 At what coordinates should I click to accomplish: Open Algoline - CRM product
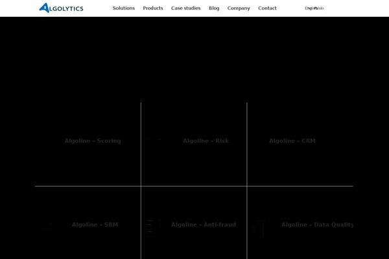[292, 141]
